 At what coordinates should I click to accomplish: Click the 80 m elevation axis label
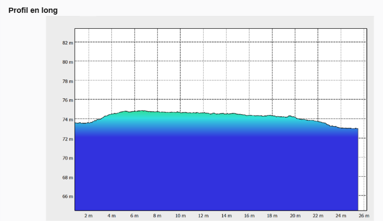coord(68,62)
